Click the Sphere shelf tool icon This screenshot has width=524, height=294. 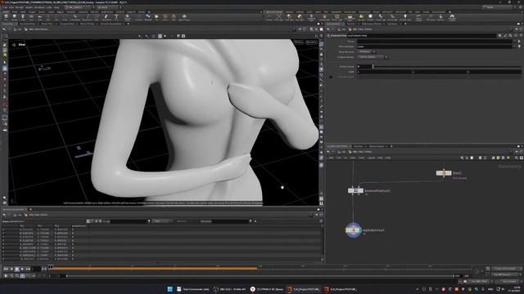pyautogui.click(x=15, y=16)
